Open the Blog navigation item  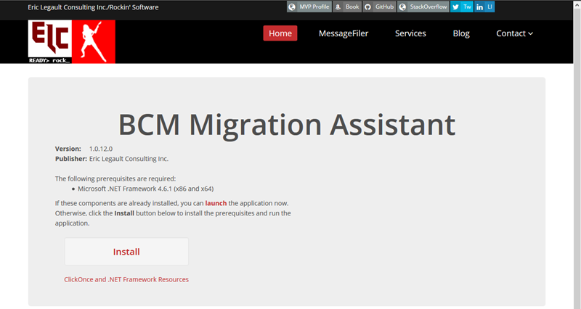tap(460, 33)
